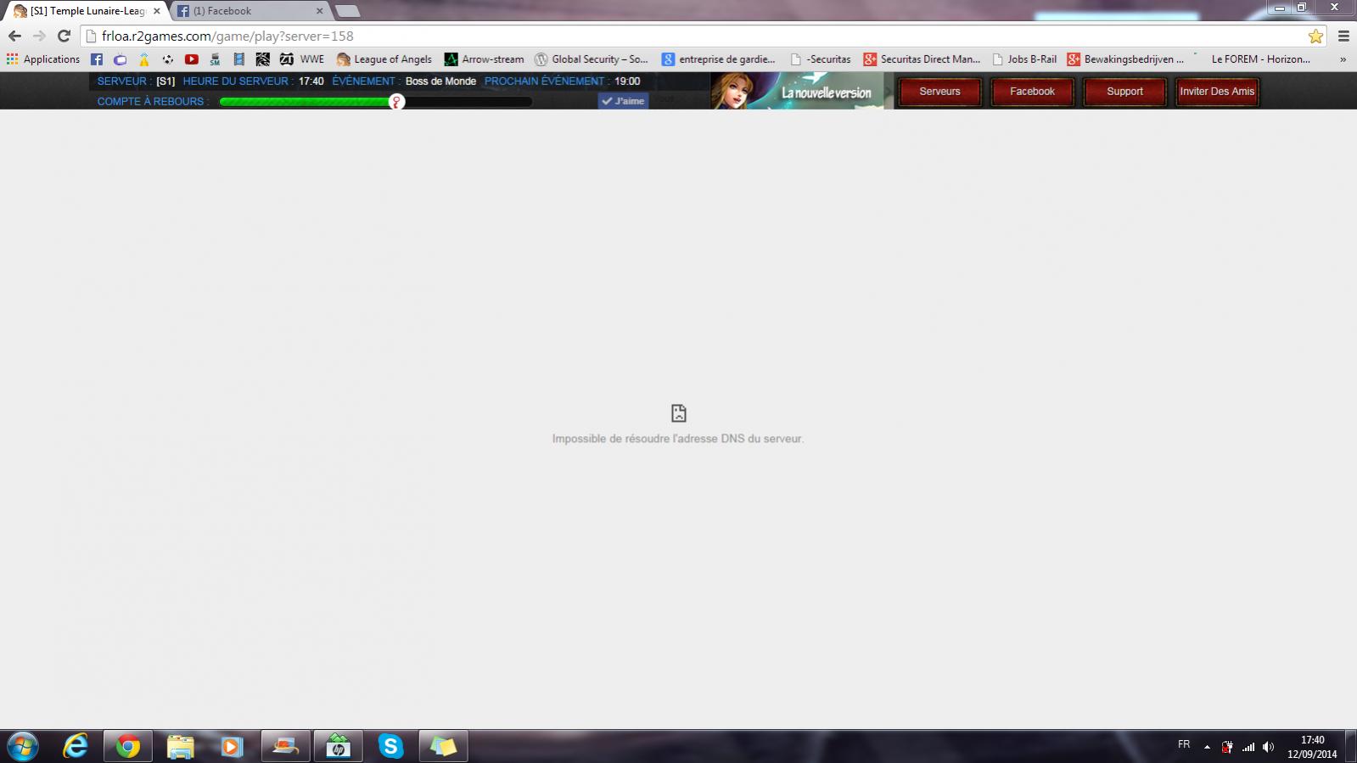
Task: Close the Temple Lunaire game tab
Action: click(x=156, y=11)
